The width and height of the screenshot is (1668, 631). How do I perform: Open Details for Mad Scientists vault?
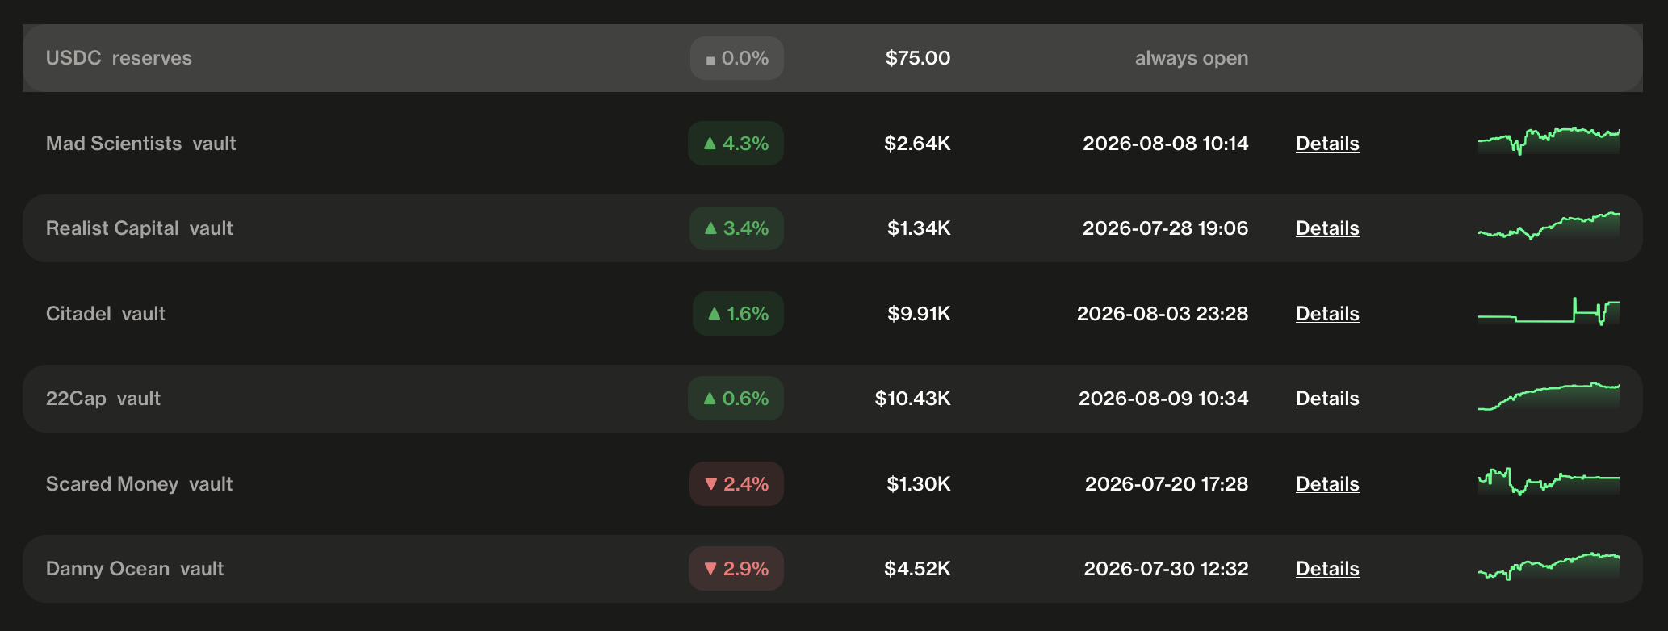pos(1327,144)
